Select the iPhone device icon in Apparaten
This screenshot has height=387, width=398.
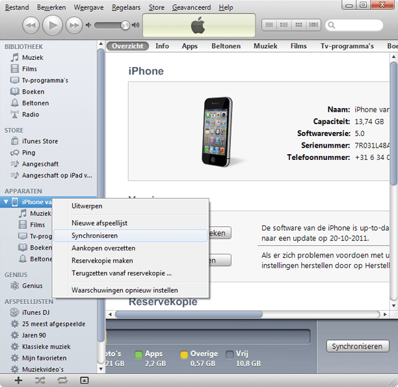(x=15, y=202)
